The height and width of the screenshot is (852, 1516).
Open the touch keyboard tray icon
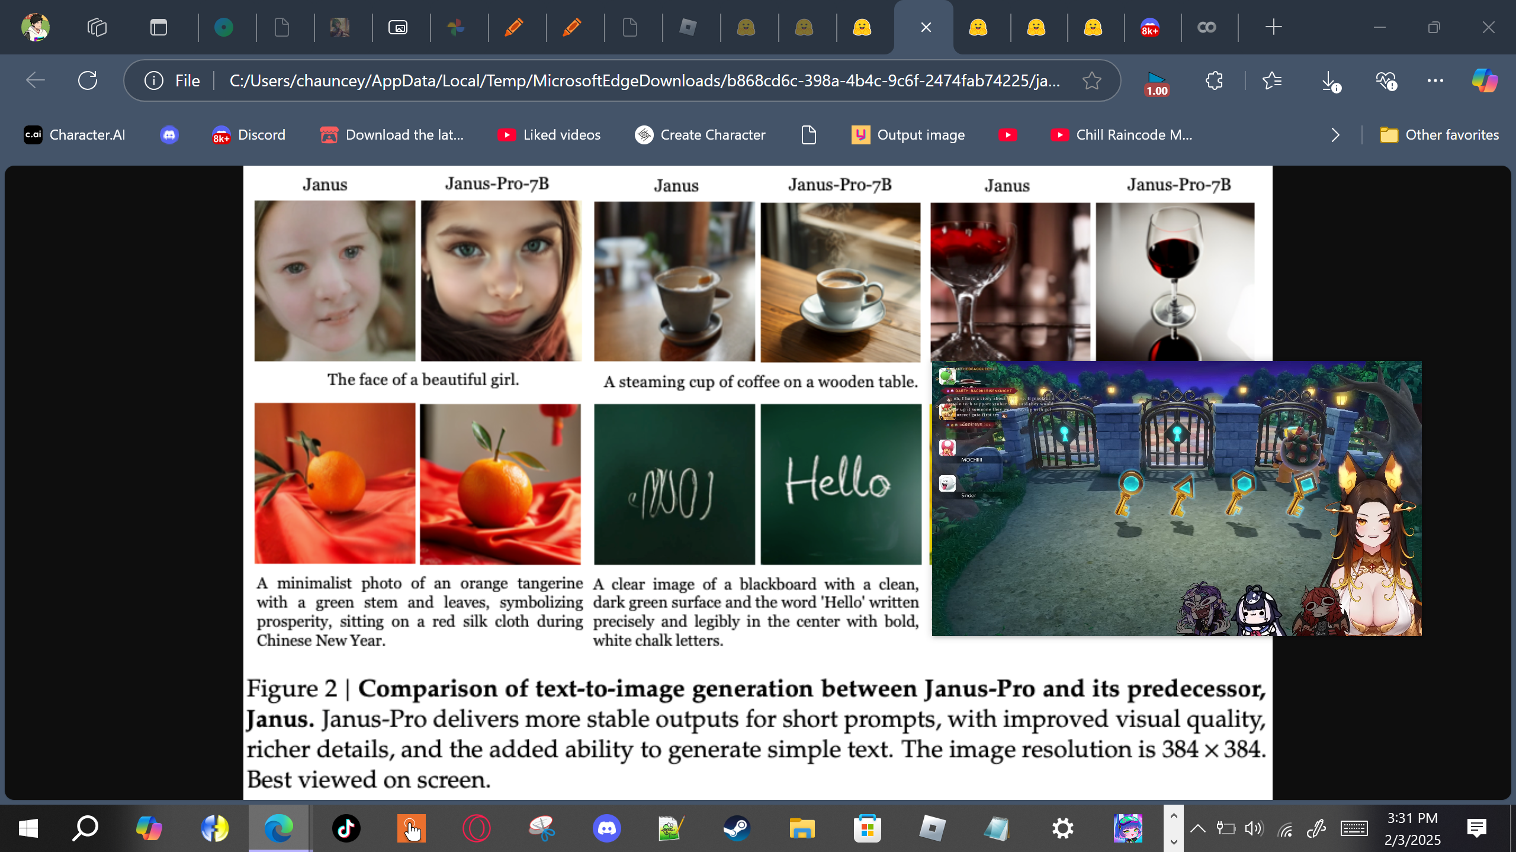tap(1354, 828)
